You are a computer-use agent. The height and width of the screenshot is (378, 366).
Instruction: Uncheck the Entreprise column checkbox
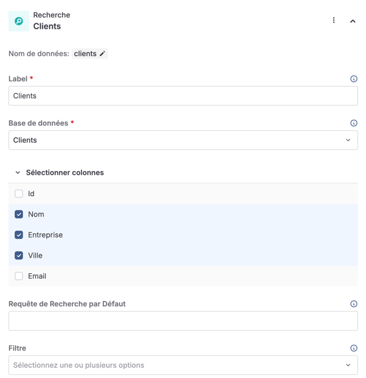click(x=19, y=235)
